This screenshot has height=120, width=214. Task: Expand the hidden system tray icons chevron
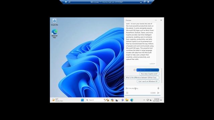[x=144, y=100]
